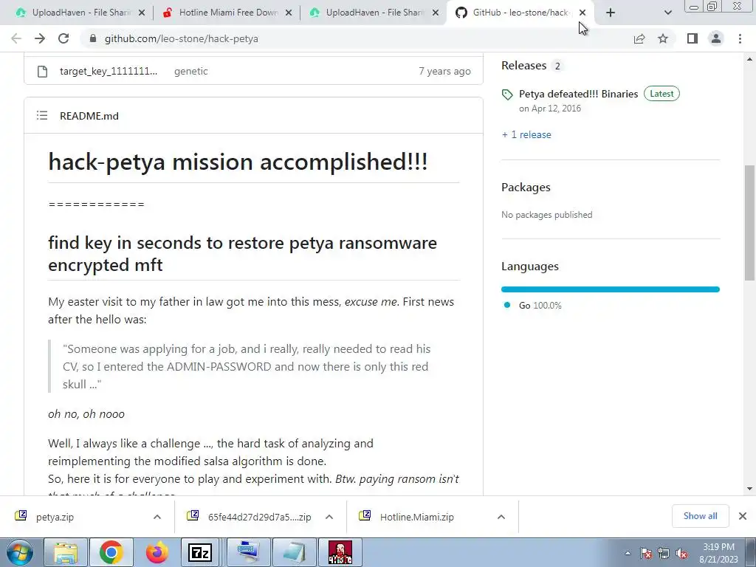
Task: Click 'hack-petya mission accomplished!!!' heading
Action: click(x=238, y=162)
